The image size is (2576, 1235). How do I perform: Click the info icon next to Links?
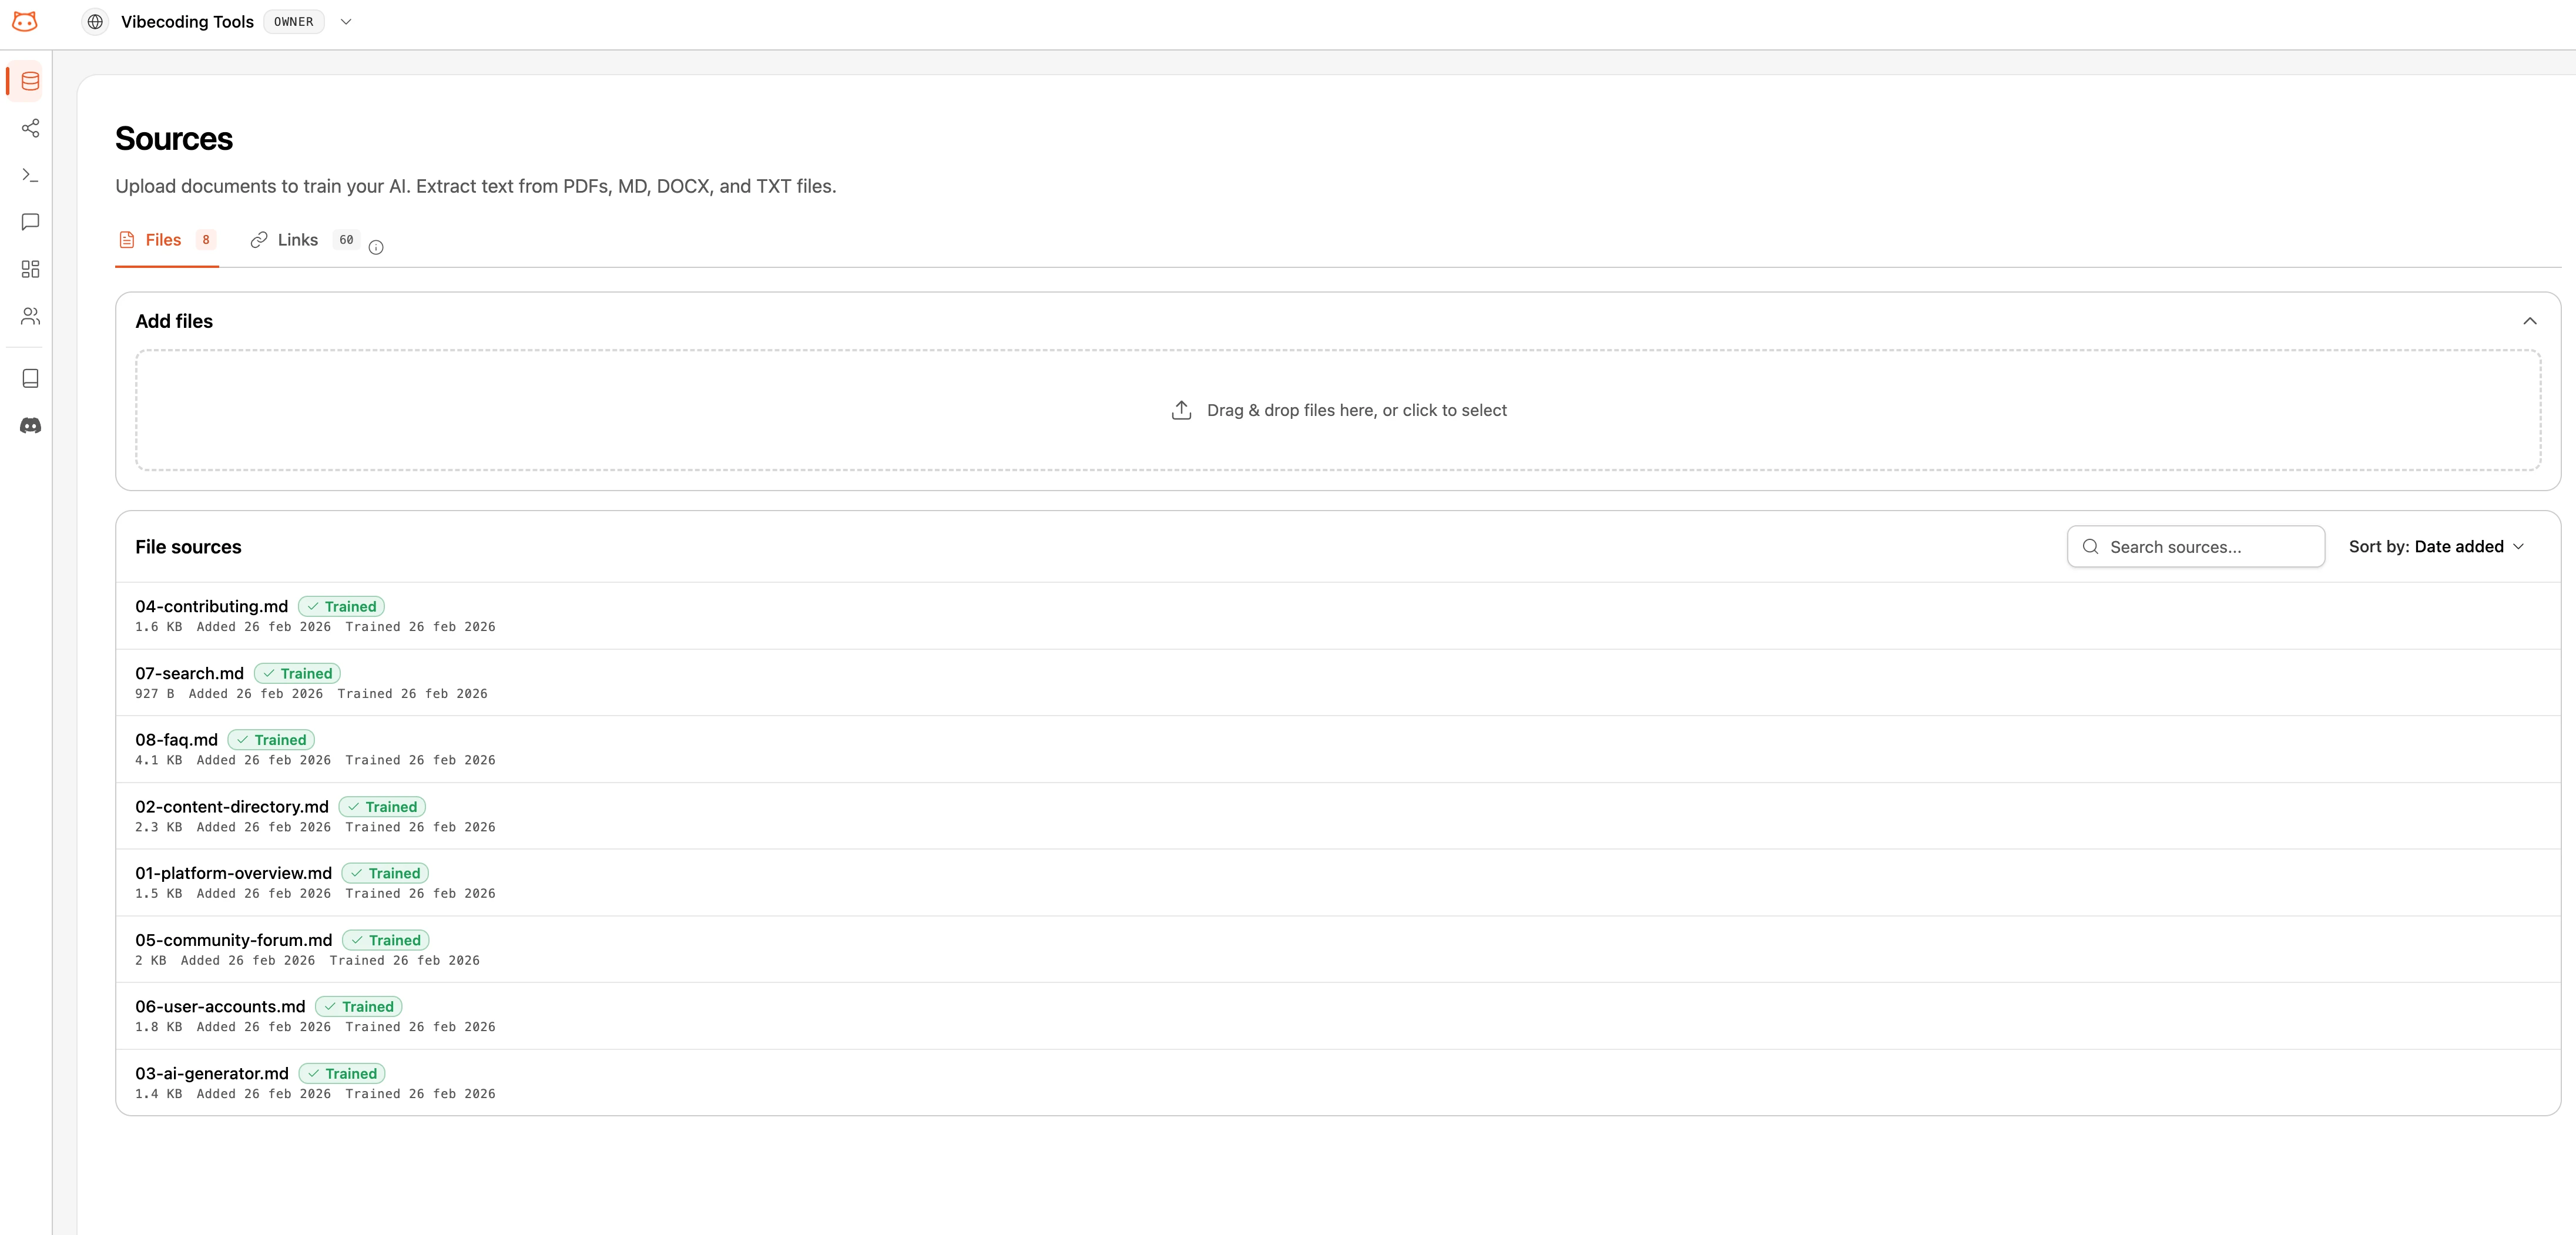click(376, 247)
